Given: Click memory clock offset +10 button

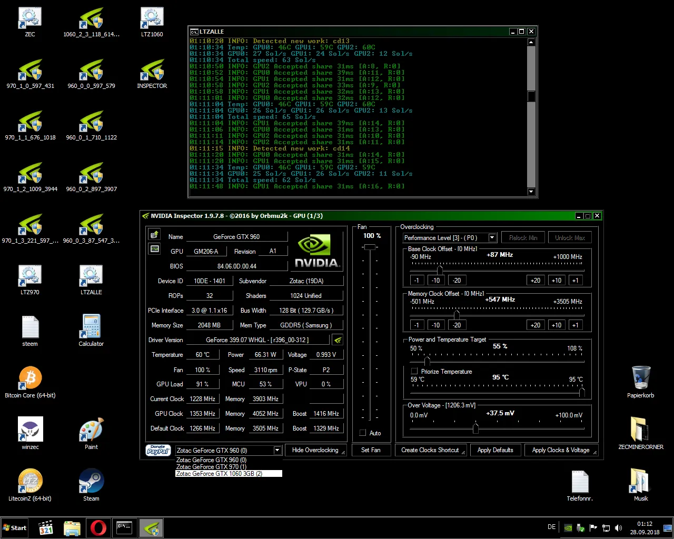Looking at the screenshot, I should (557, 325).
